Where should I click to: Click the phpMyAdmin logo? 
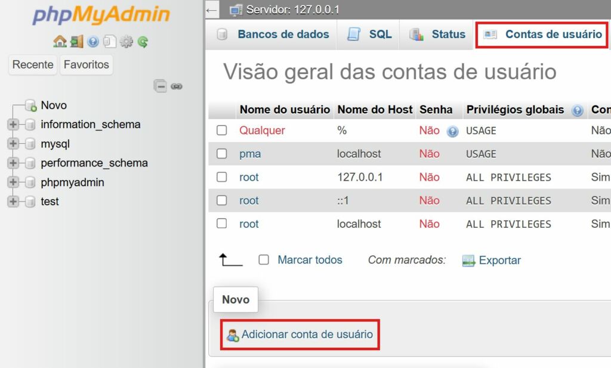tap(101, 15)
